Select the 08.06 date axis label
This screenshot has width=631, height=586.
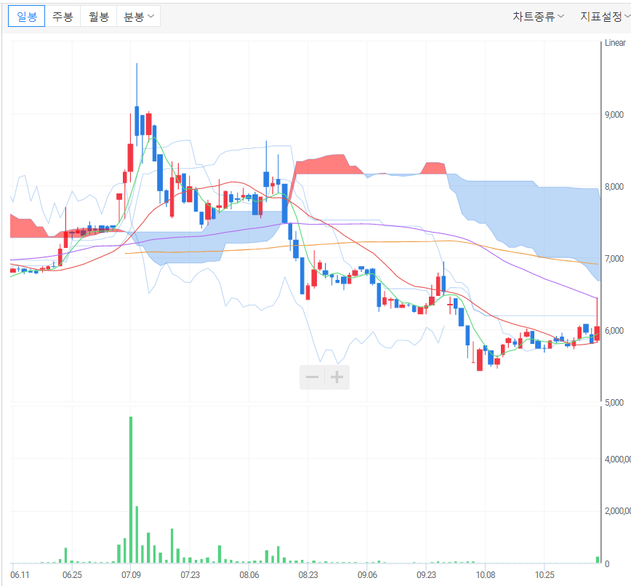(x=249, y=574)
